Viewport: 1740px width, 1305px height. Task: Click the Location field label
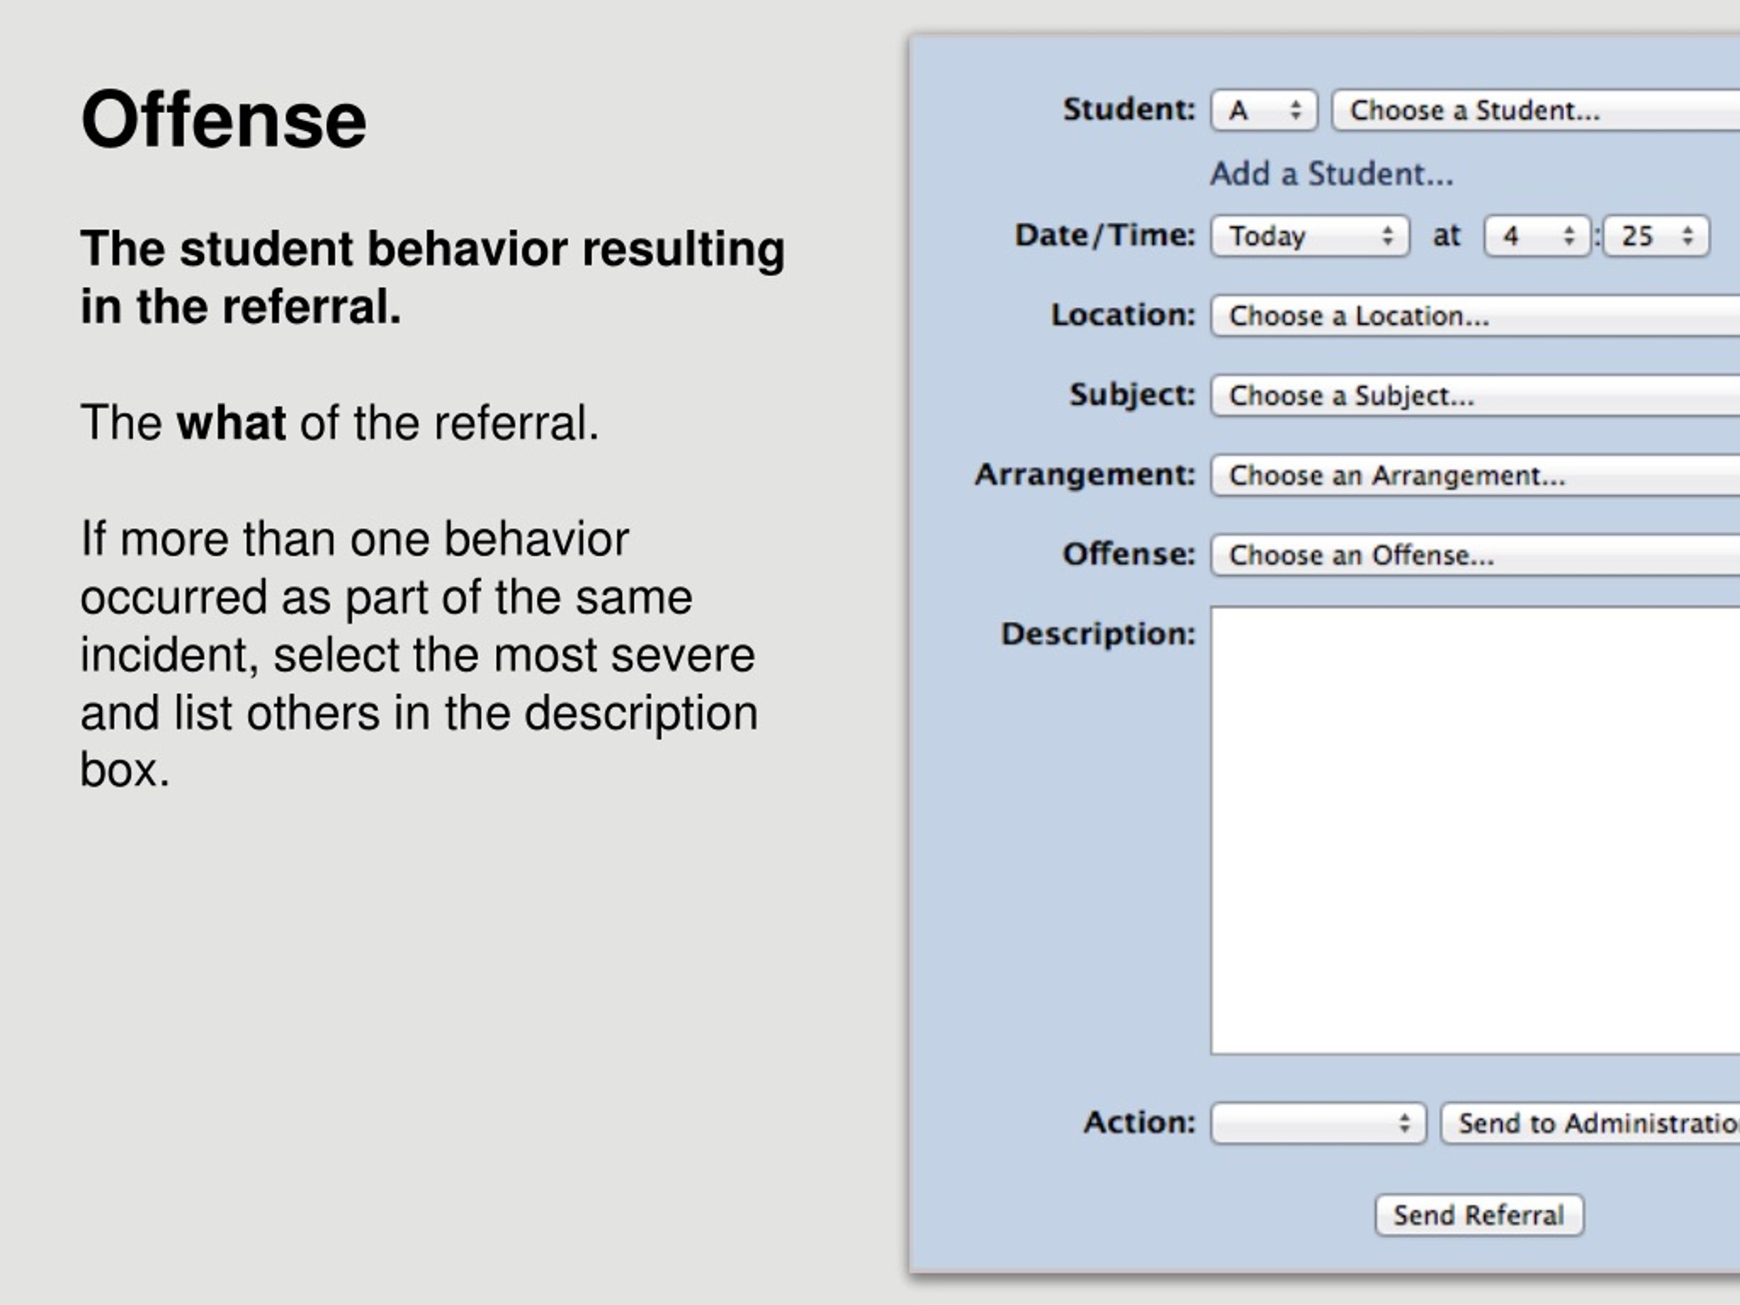coord(1124,315)
